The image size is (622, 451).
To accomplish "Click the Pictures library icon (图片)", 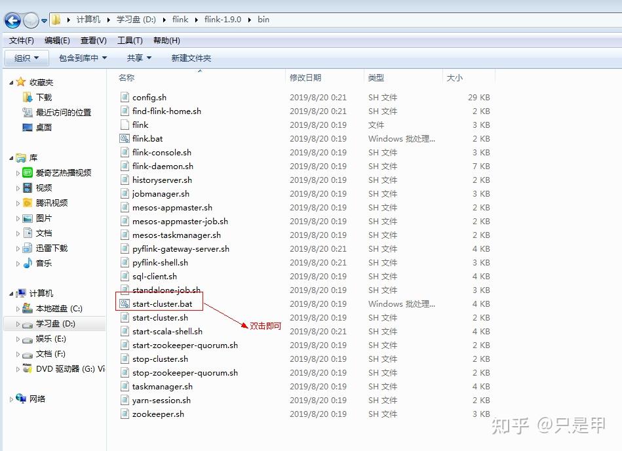I will [28, 218].
